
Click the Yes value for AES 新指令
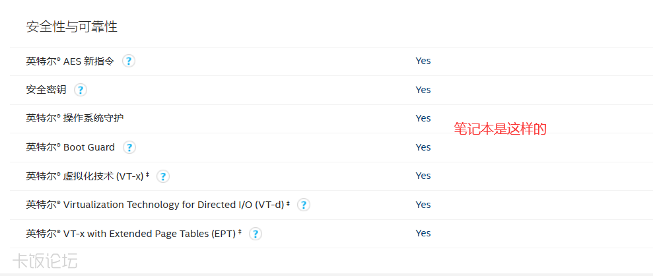(423, 61)
